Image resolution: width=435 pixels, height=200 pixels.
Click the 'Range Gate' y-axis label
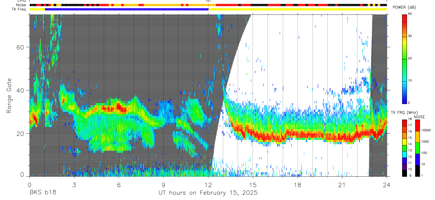(9, 96)
